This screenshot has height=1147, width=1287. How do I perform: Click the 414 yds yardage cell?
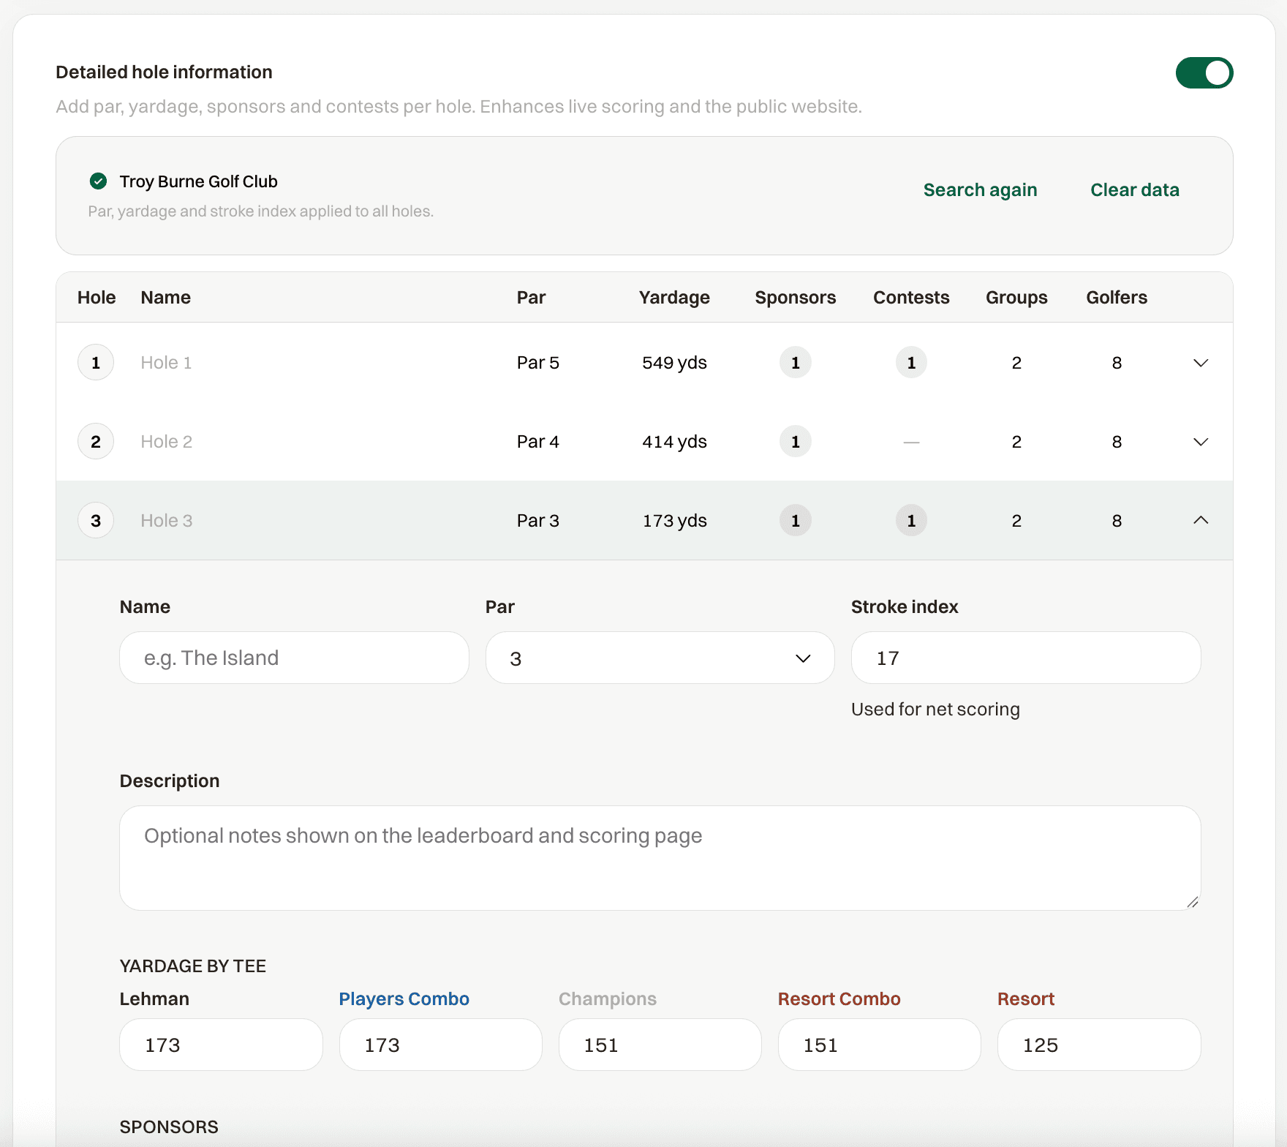click(x=674, y=442)
